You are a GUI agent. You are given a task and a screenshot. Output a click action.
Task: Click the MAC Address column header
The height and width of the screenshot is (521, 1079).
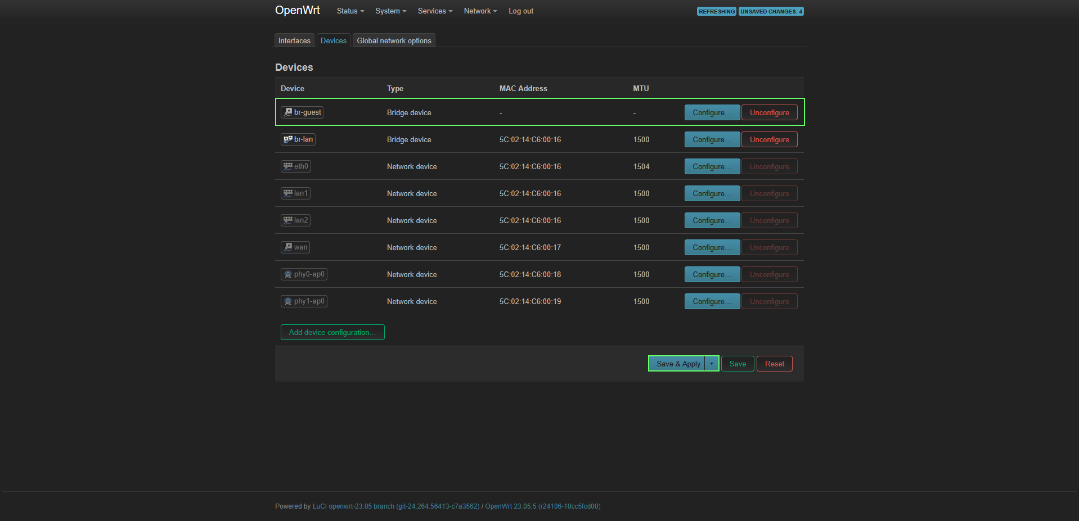point(523,88)
